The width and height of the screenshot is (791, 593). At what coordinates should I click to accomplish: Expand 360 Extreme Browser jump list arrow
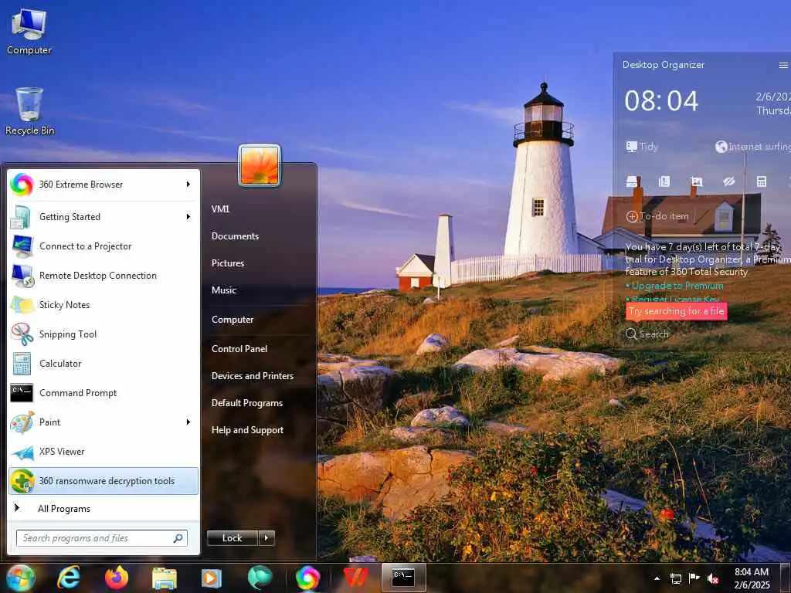tap(188, 185)
